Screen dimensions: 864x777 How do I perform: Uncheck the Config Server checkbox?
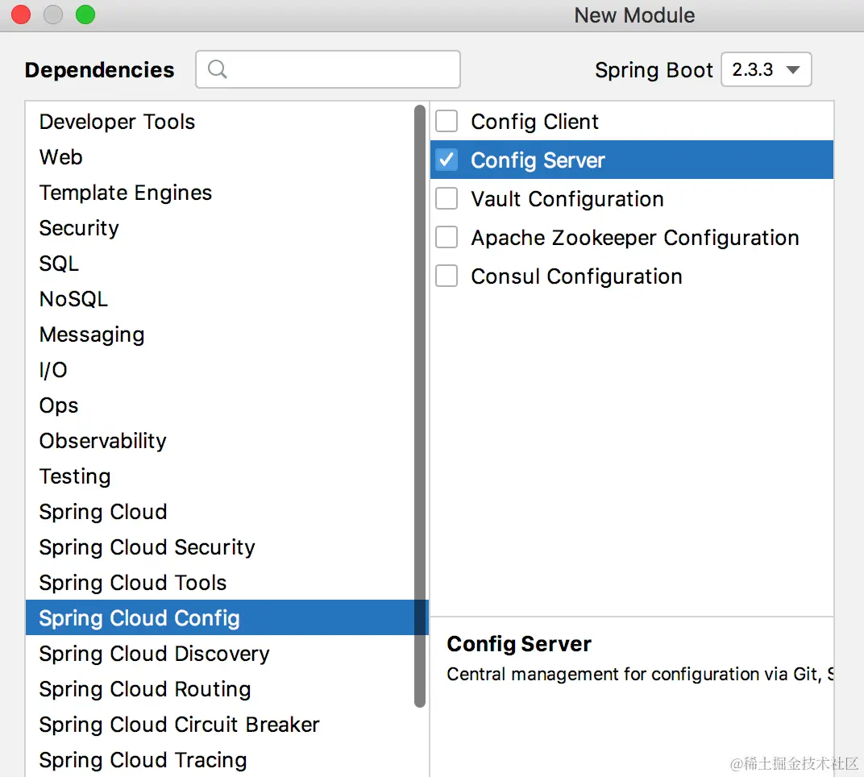[x=447, y=160]
